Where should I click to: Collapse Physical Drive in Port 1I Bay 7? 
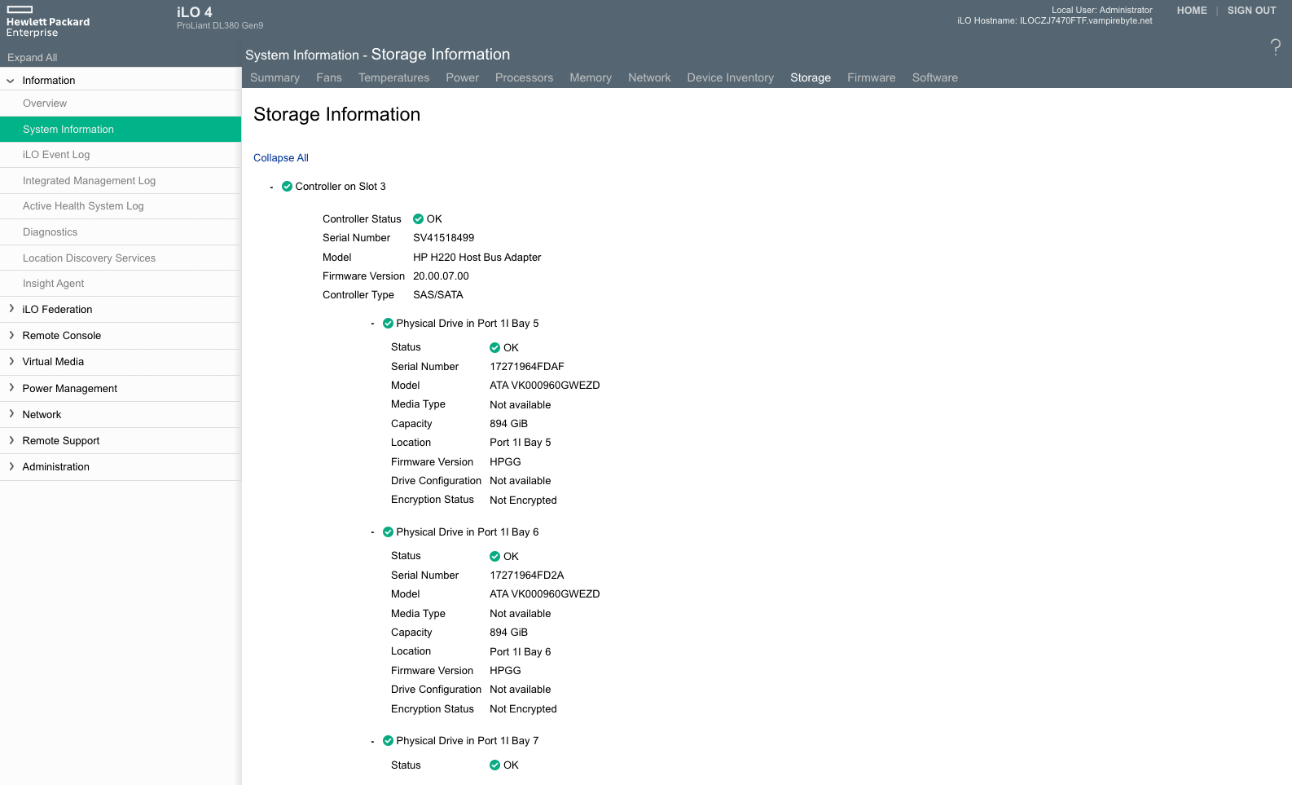372,742
